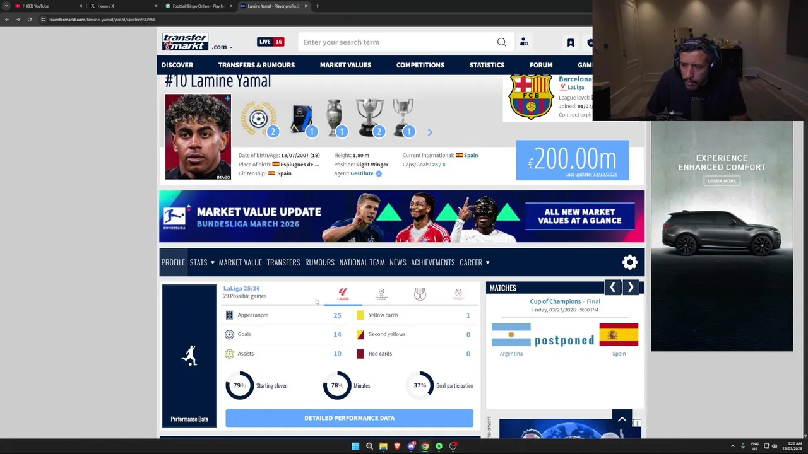Select the MARKET VALUE tab

(x=241, y=262)
